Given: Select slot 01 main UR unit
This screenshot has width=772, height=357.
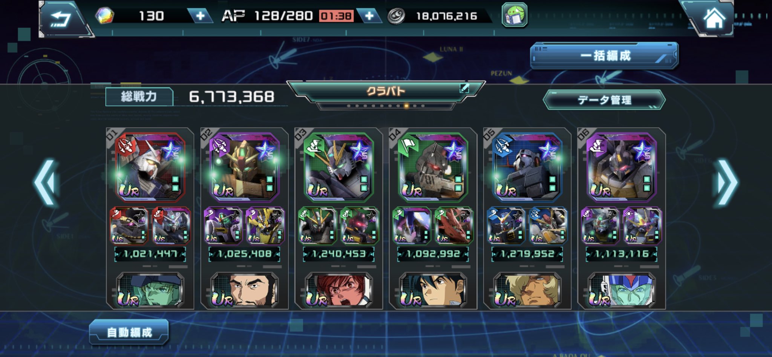Looking at the screenshot, I should [x=150, y=166].
